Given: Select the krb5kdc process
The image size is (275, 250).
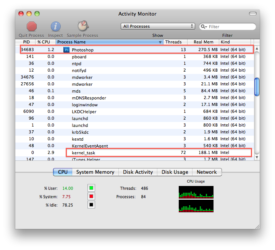Looking at the screenshot, I should click(134, 132).
